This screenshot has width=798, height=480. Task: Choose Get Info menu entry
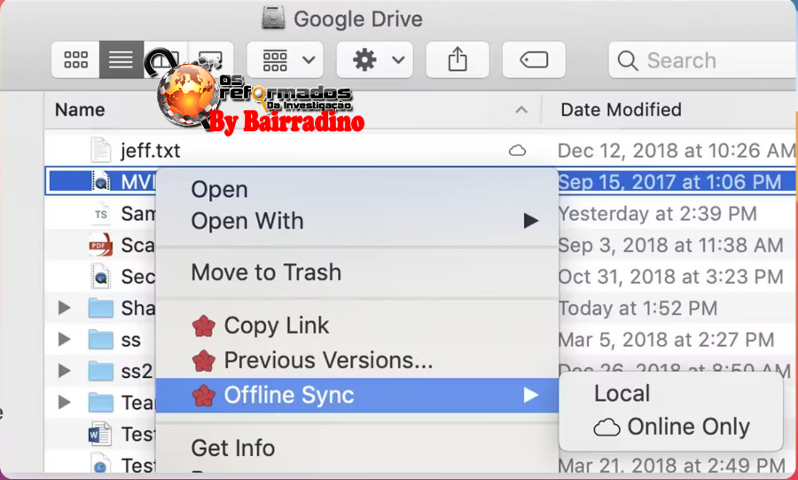(357, 448)
